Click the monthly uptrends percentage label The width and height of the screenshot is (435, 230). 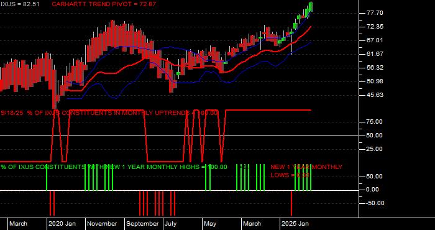[109, 113]
